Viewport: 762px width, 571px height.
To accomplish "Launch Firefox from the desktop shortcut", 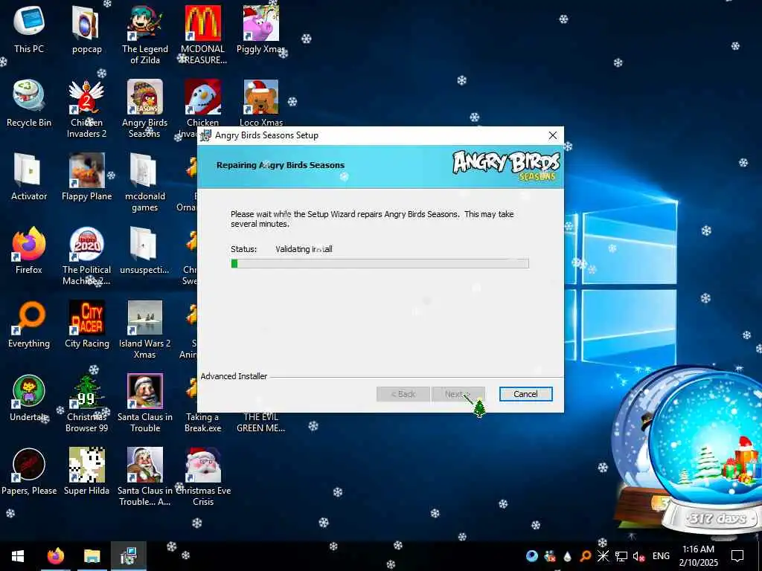I will tap(29, 250).
